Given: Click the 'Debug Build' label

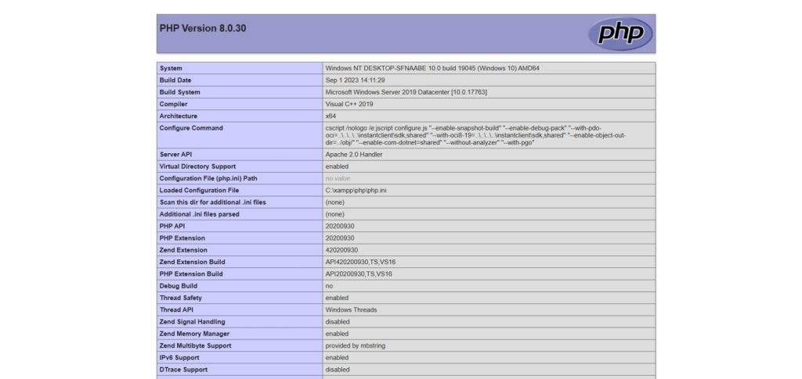Looking at the screenshot, I should (178, 286).
